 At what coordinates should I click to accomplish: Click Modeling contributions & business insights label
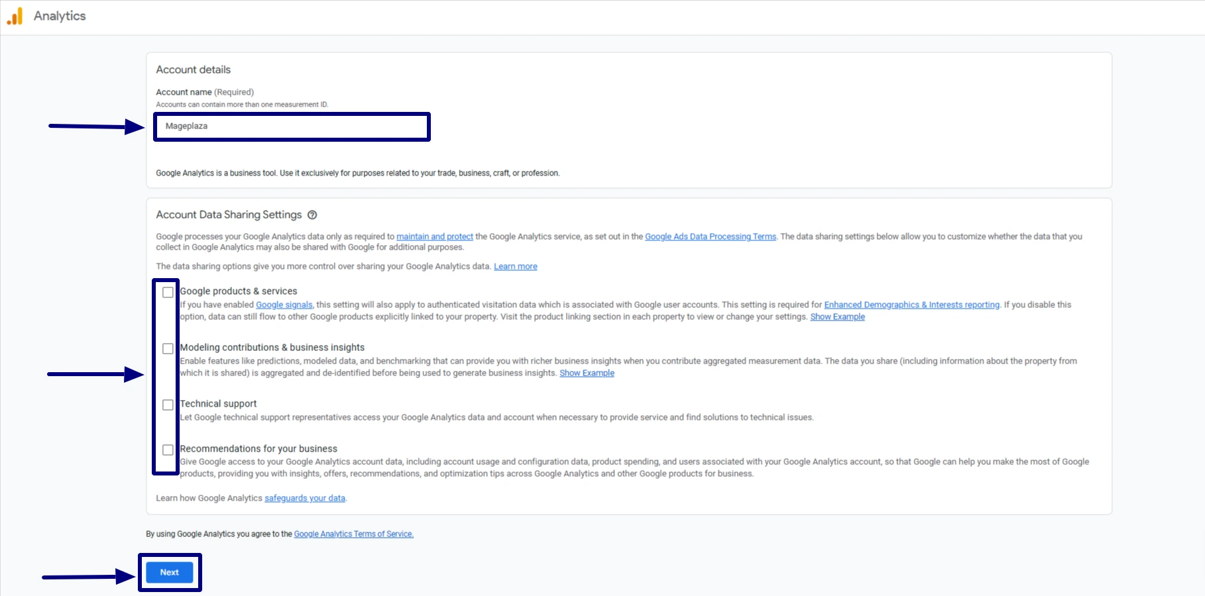point(272,347)
